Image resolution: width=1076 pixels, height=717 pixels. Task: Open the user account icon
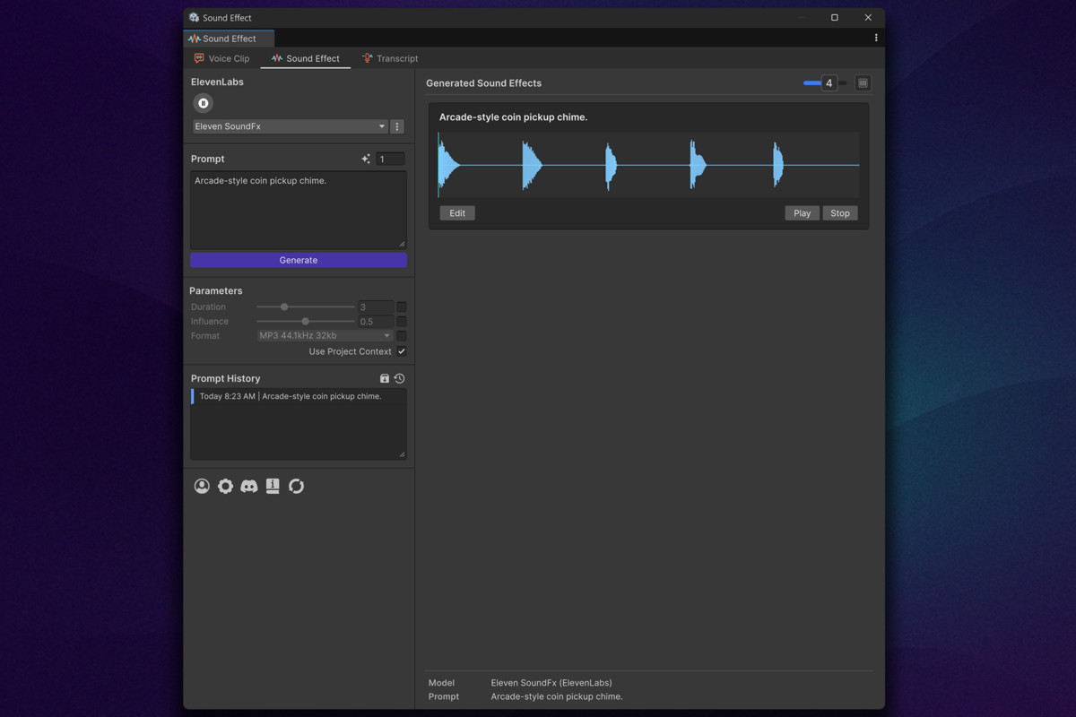(202, 486)
